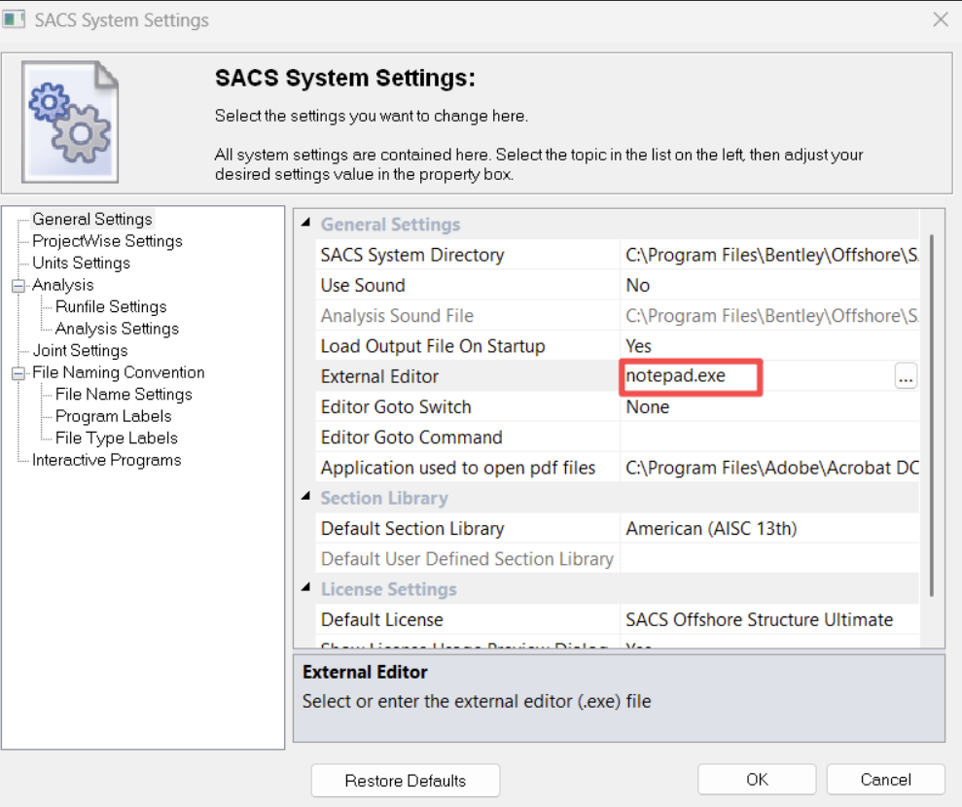Select the Interactive Programs topic

106,461
